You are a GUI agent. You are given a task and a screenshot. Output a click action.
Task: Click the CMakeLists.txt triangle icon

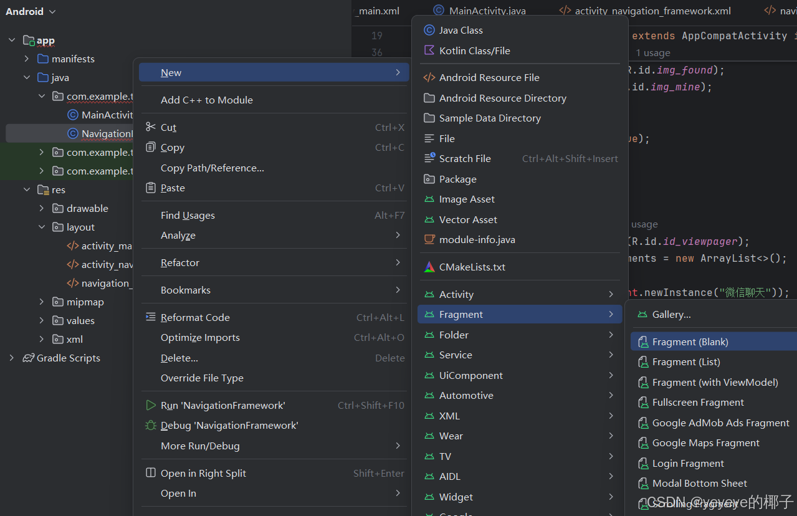point(429,267)
